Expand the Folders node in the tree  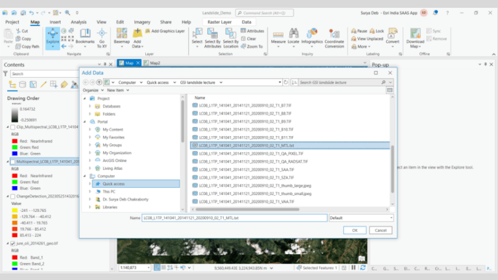[90, 114]
